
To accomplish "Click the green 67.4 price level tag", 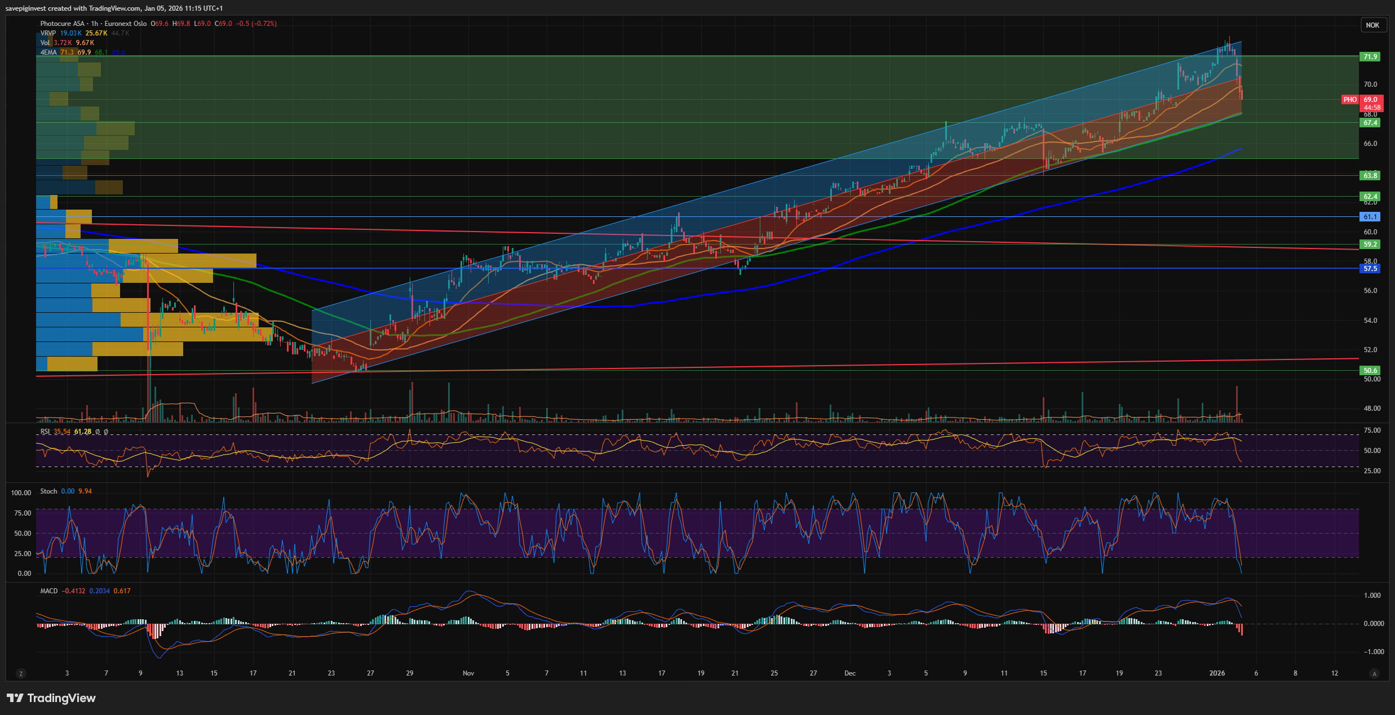I will [x=1370, y=123].
